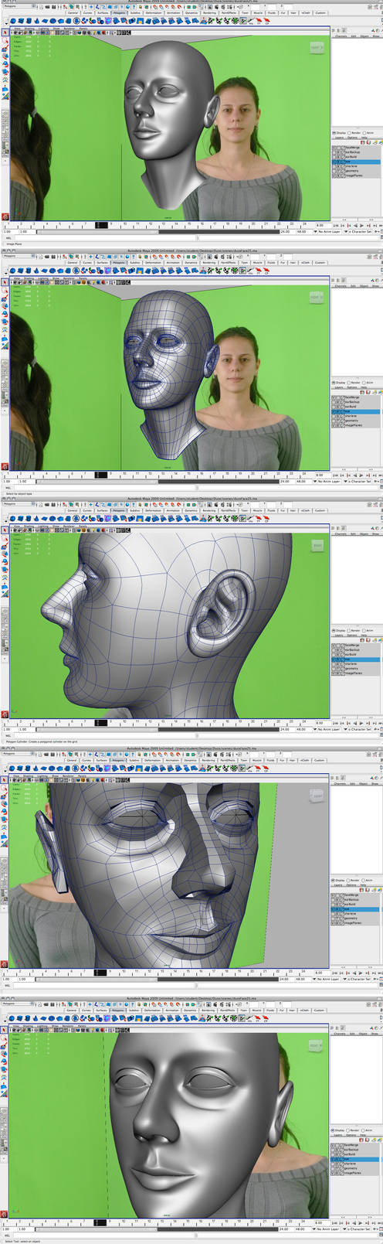
Task: Toggle imagePlanes layer visibility in bottom smooth face window
Action: point(334,1173)
